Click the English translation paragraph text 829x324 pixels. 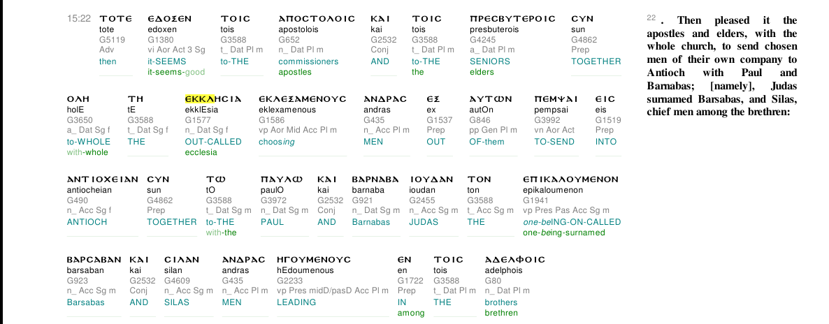(721, 66)
